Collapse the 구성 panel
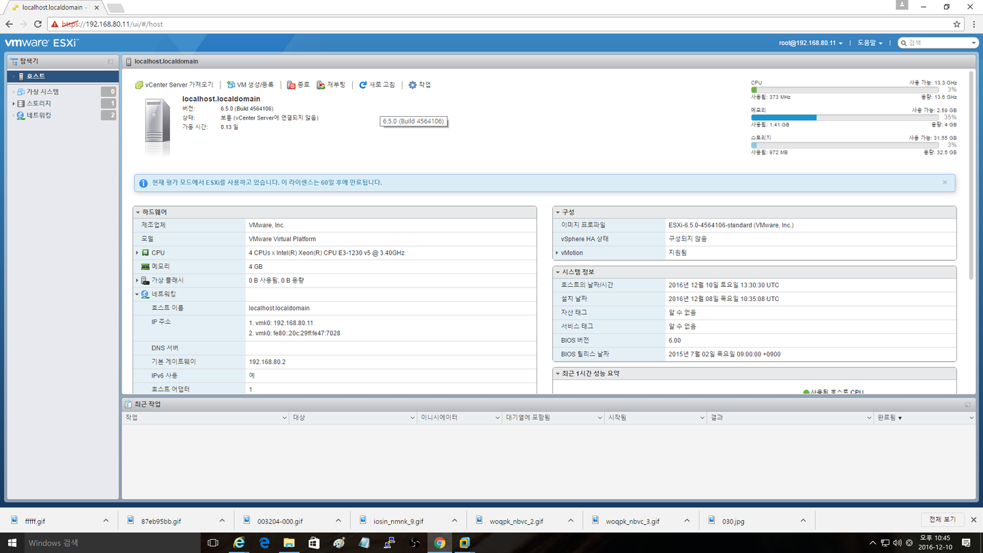The image size is (983, 553). pyautogui.click(x=558, y=212)
